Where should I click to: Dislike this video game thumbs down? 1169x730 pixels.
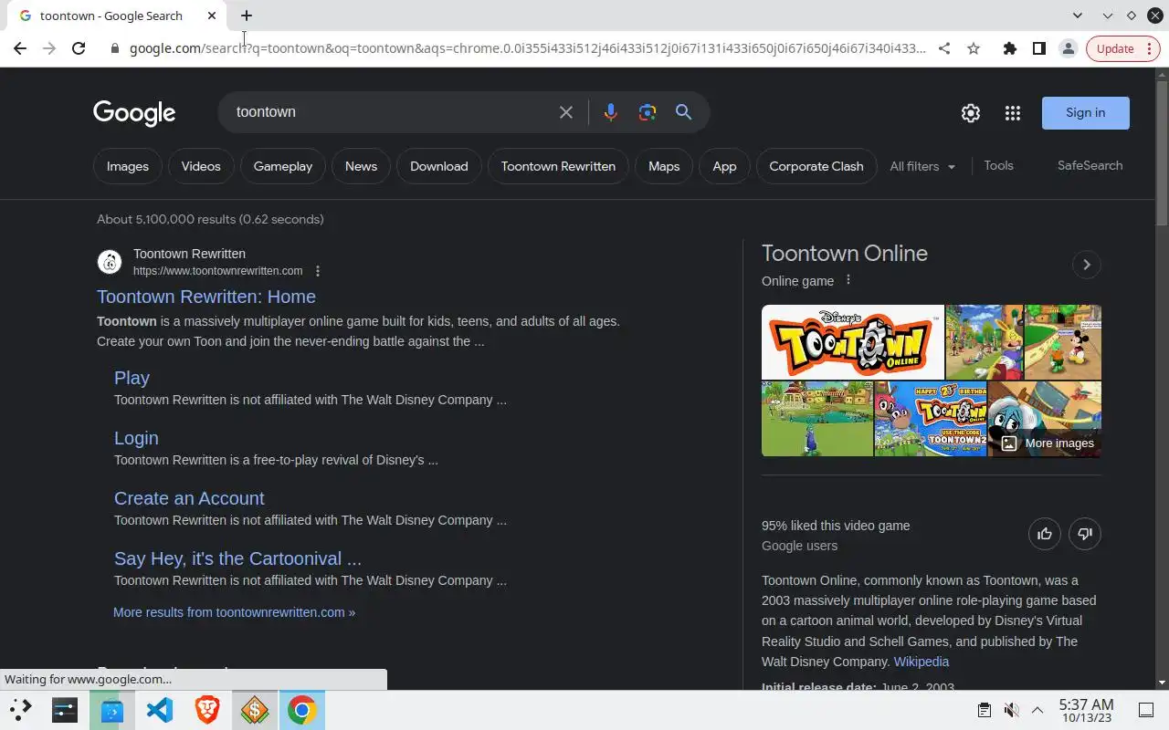[1085, 534]
